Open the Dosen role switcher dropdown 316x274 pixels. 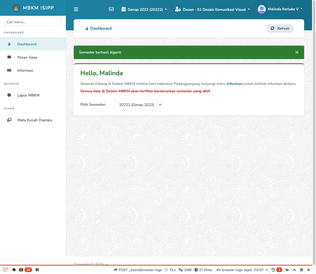[212, 9]
